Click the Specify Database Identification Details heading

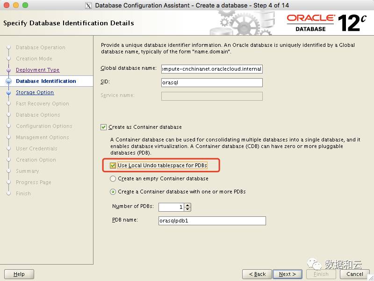69,23
